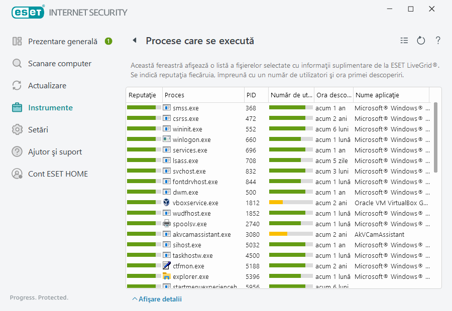Viewport: 452px width, 311px height.
Task: Open the list view options icon
Action: click(404, 41)
